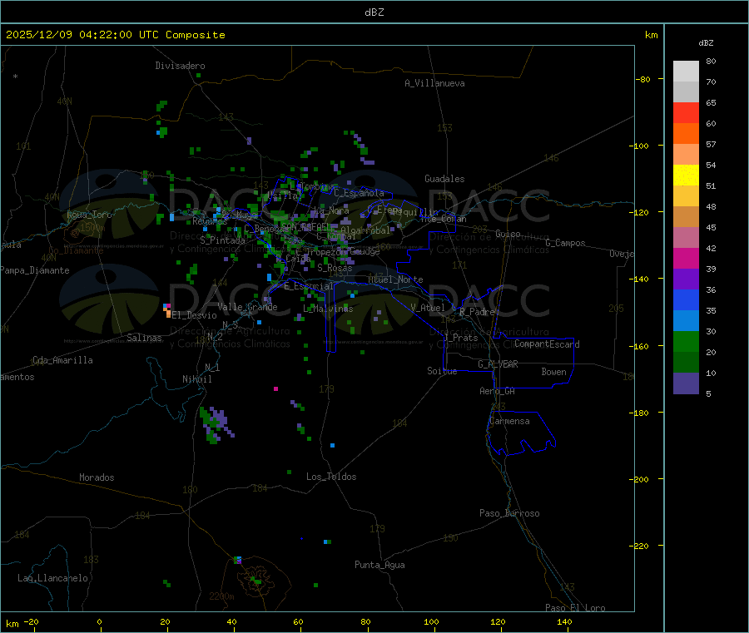Viewport: 749px width, 633px height.
Task: Click the 51 dBZ yellow legend swatch
Action: (686, 176)
